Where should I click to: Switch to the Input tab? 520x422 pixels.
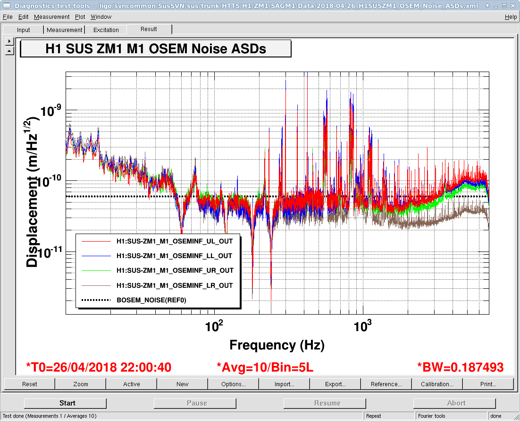(24, 30)
